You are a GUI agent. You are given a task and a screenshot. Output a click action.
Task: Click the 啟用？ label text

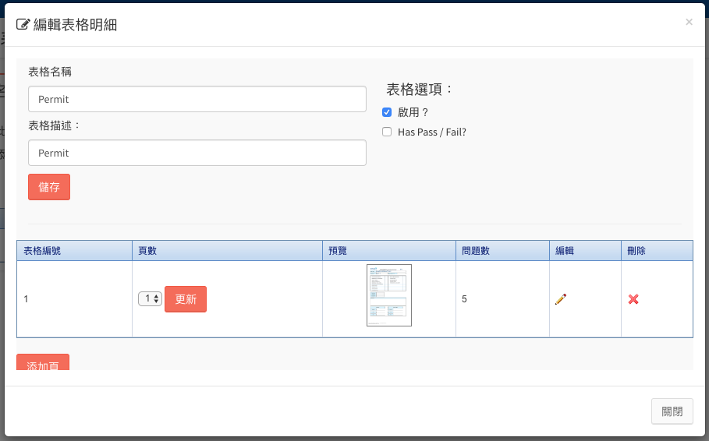click(413, 112)
